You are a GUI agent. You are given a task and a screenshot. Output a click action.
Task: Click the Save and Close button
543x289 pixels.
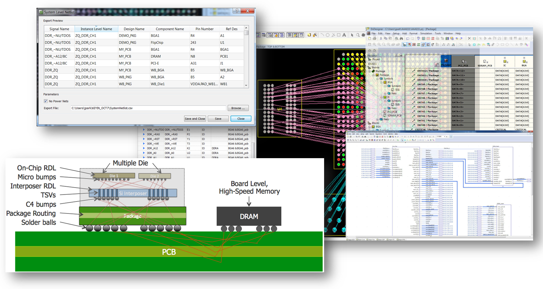[x=195, y=119]
